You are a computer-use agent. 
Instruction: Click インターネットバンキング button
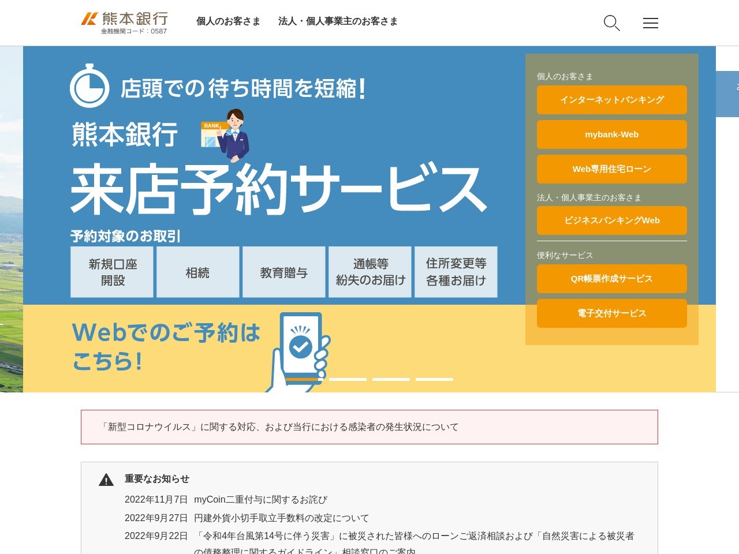(612, 100)
